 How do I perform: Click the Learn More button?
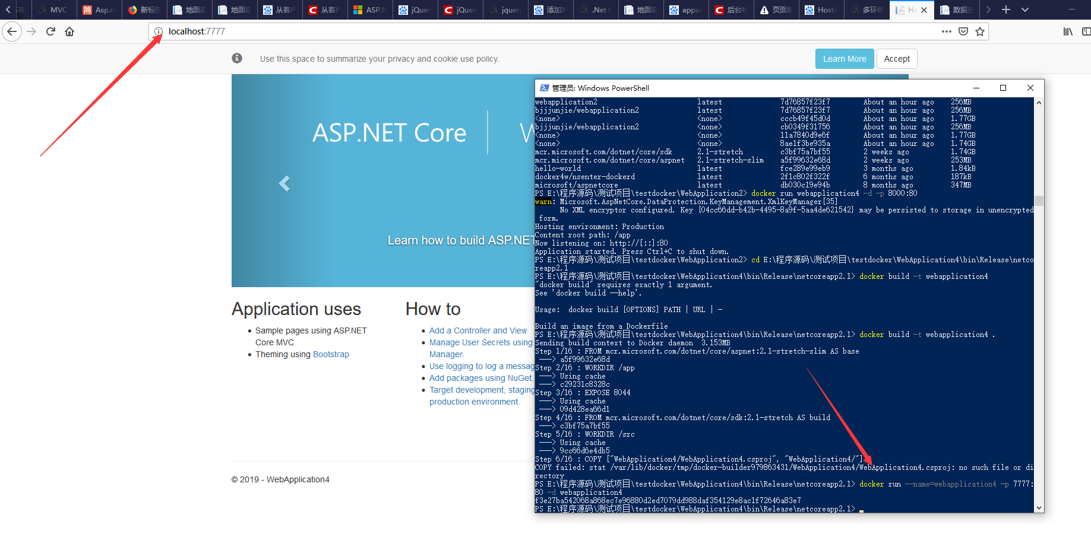point(845,59)
